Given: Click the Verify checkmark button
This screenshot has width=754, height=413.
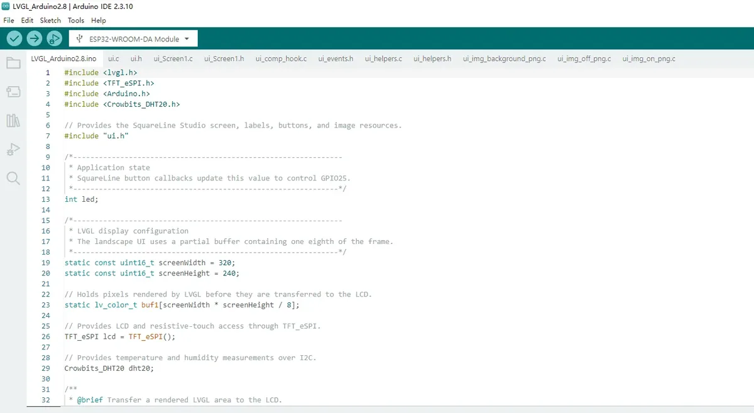Looking at the screenshot, I should (15, 38).
